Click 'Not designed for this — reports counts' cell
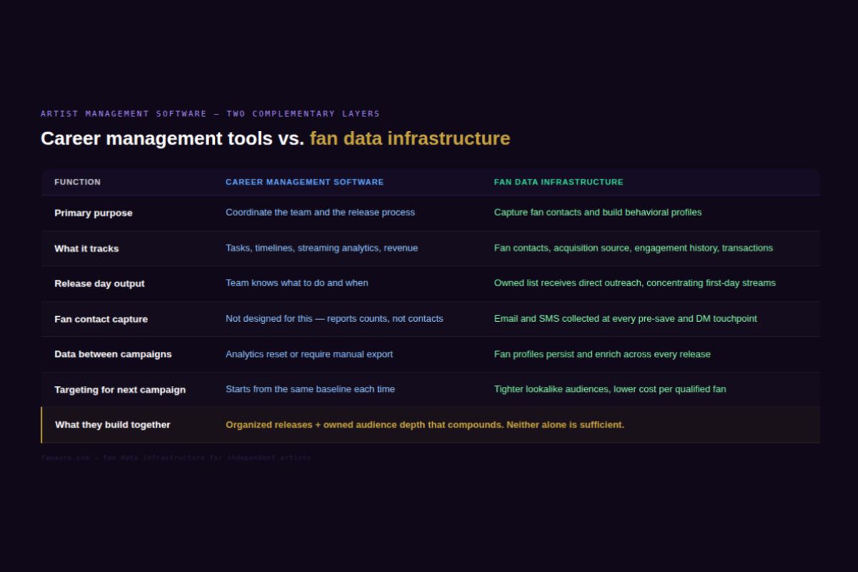The image size is (858, 572). [x=335, y=319]
